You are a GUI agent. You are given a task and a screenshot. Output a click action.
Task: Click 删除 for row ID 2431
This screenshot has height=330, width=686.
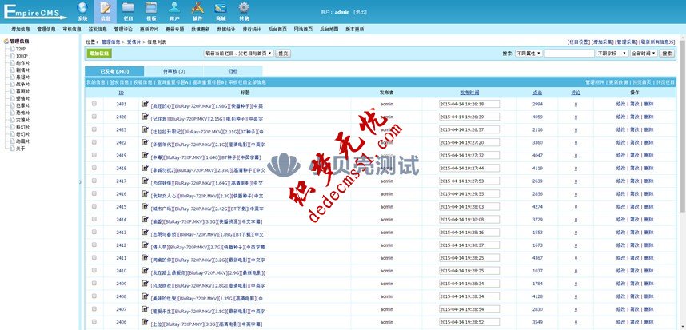[x=648, y=104]
